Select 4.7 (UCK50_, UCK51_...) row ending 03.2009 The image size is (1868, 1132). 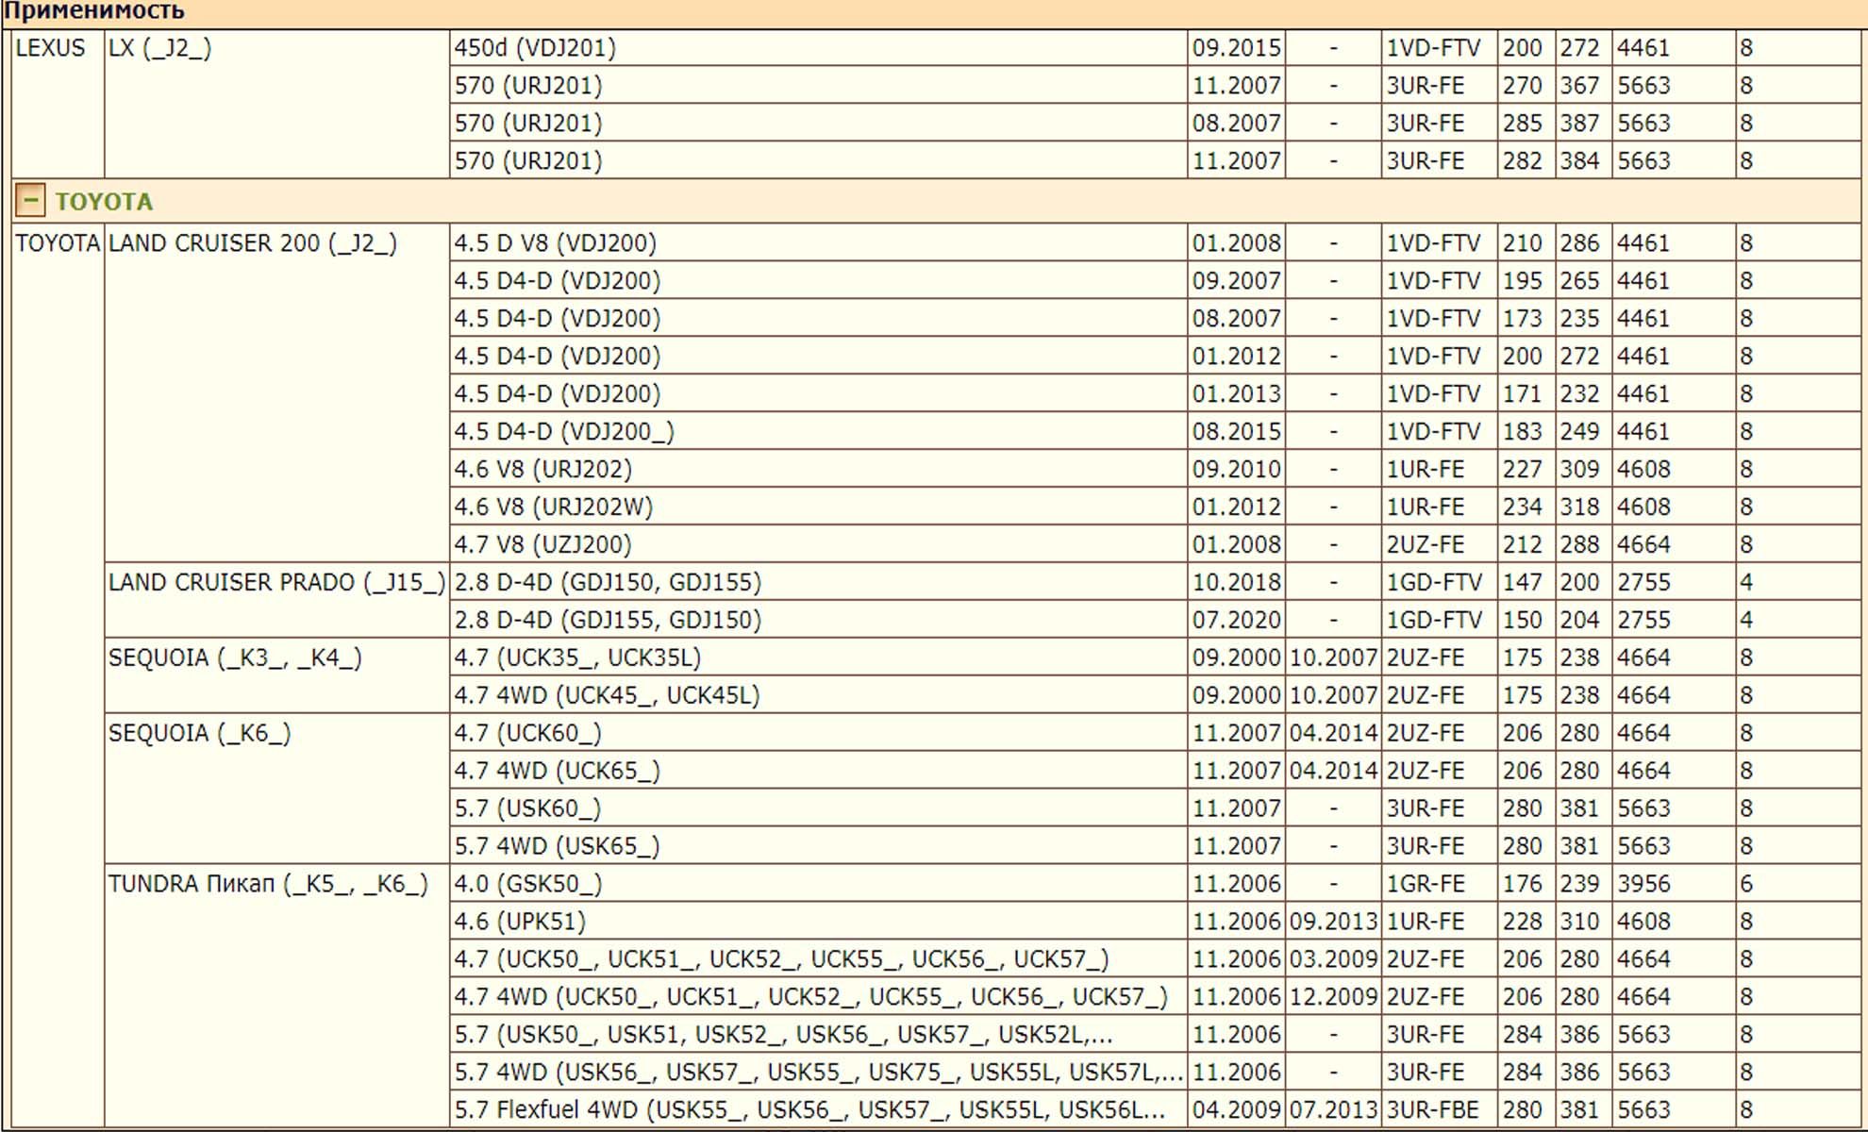(1155, 960)
